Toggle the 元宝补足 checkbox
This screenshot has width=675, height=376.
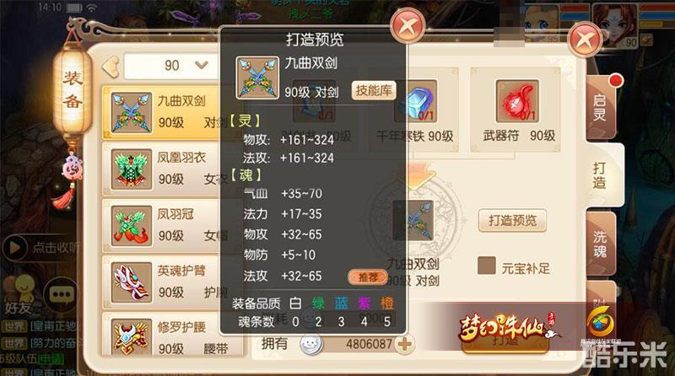(x=487, y=266)
